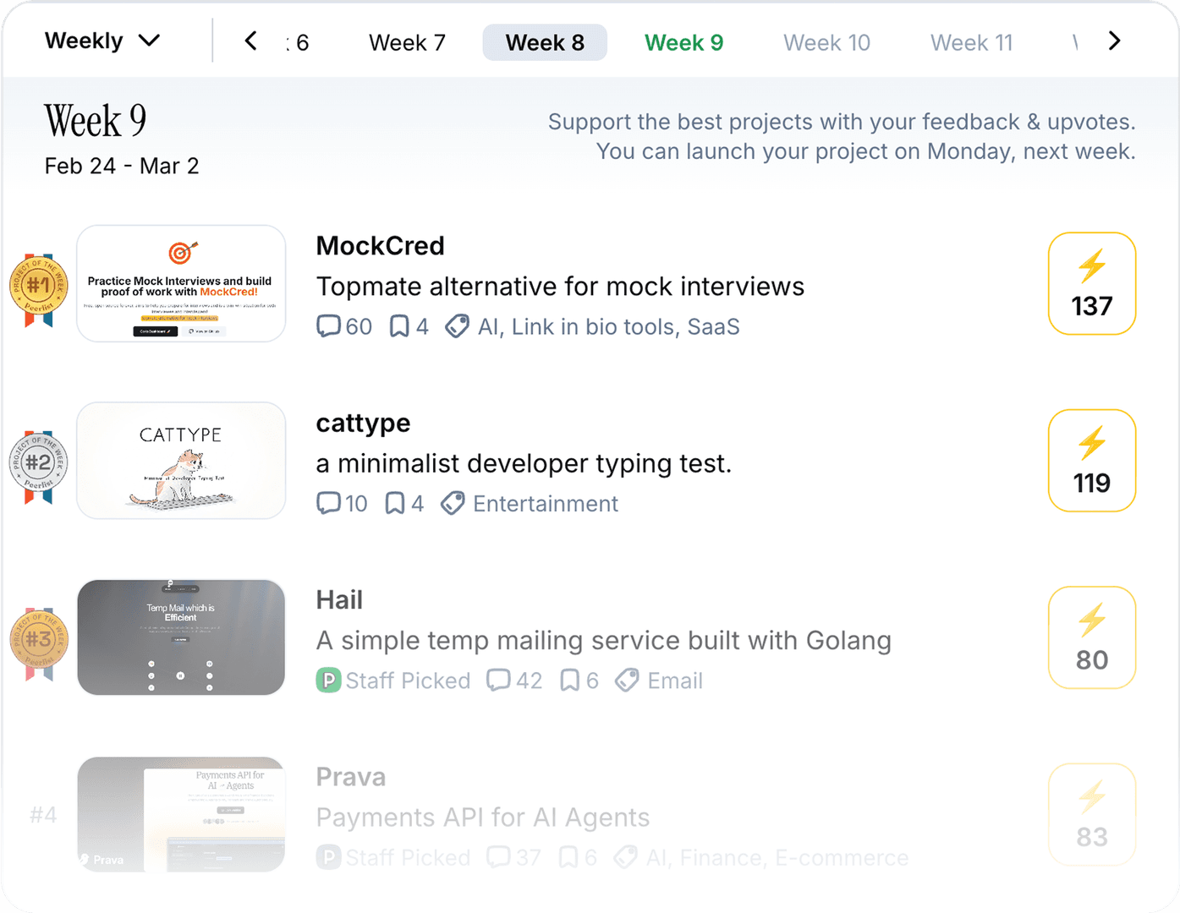Switch to the Week 7 tab
The height and width of the screenshot is (913, 1180).
(x=407, y=42)
